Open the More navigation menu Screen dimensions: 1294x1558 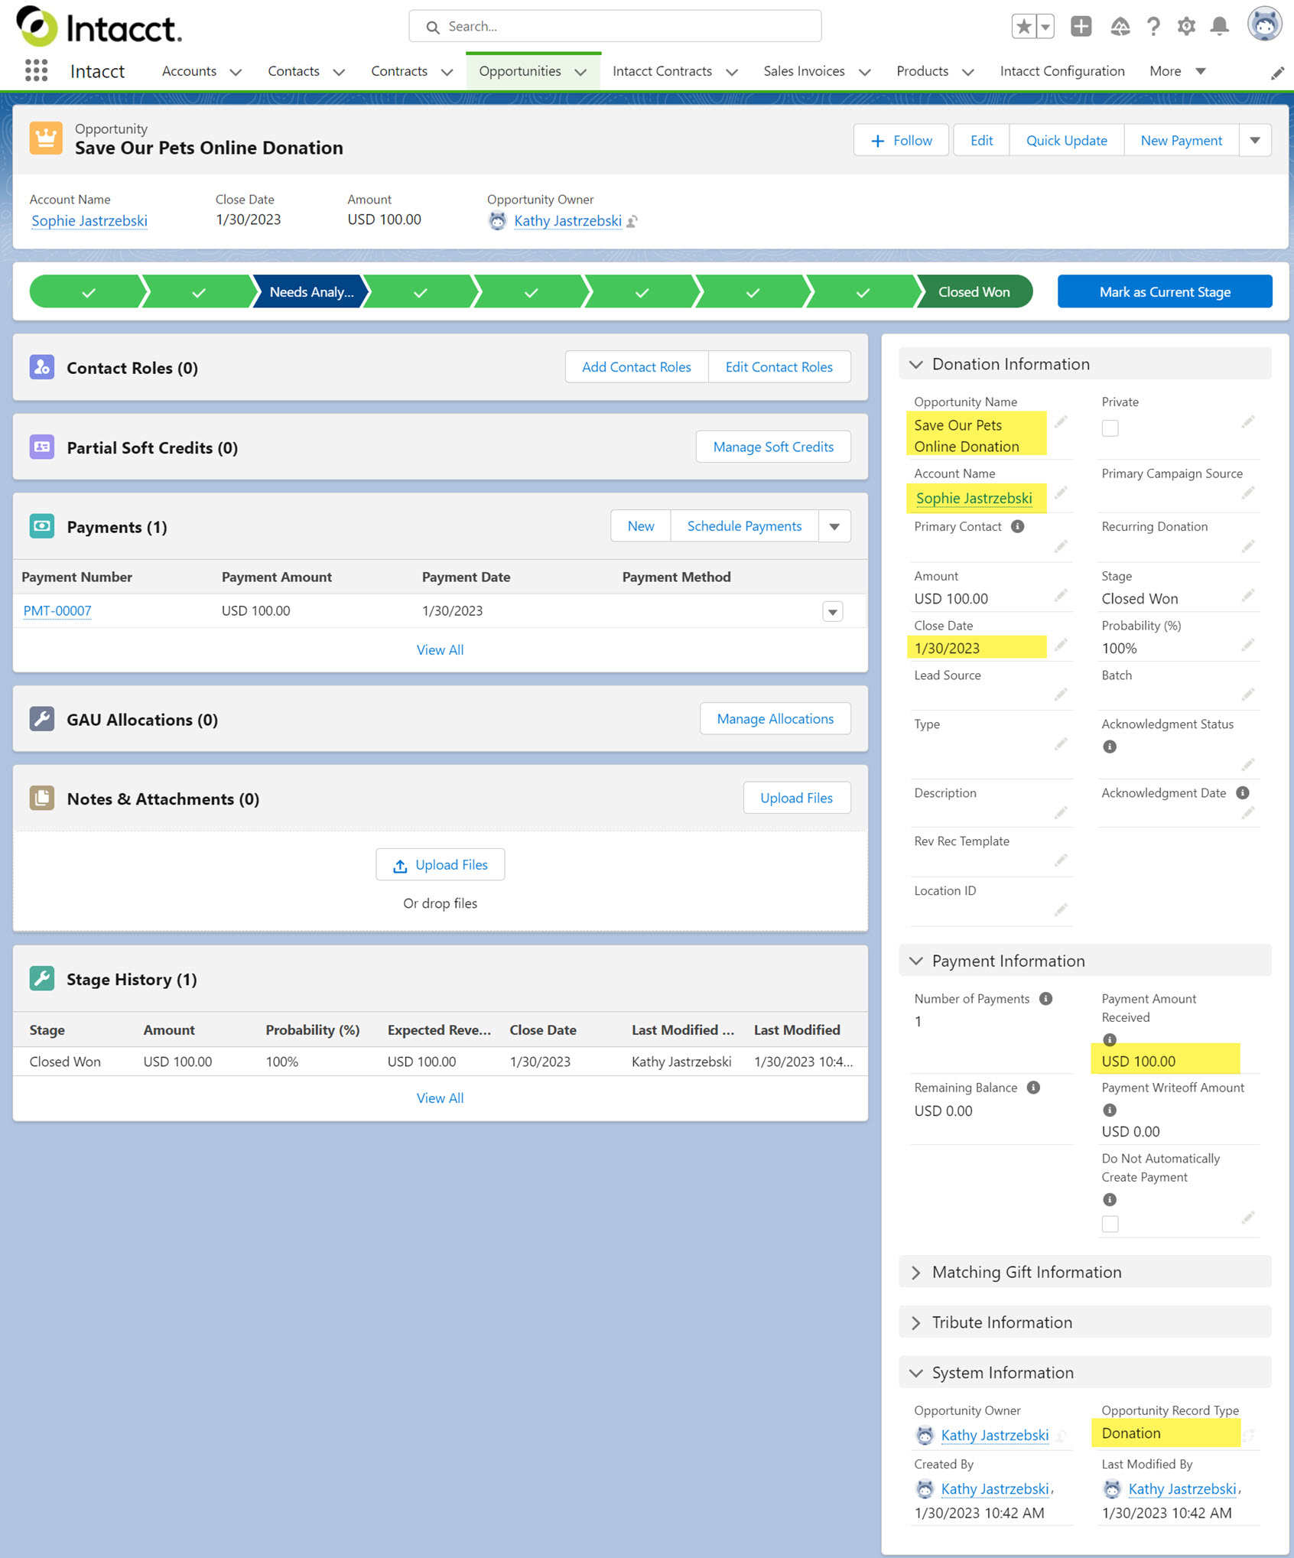coord(1177,71)
